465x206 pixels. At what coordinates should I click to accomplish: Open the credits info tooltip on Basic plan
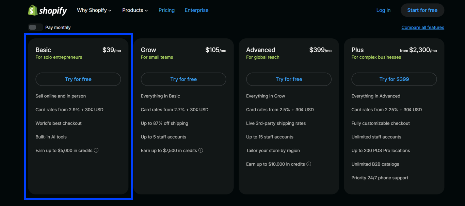[x=96, y=150]
